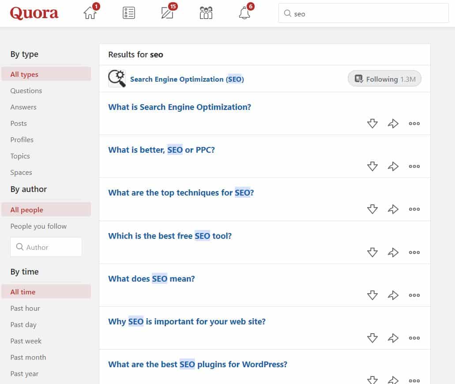Downvote What is Search Engine Optimization question
This screenshot has height=384, width=455.
(372, 123)
